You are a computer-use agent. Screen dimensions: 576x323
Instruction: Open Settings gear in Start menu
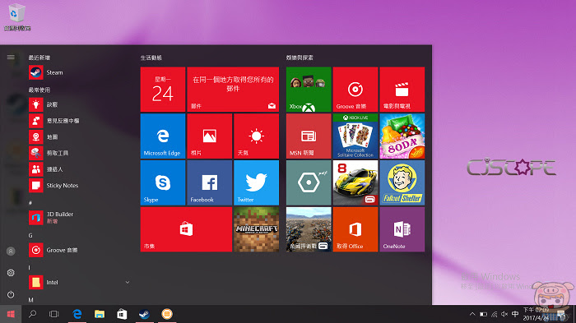tap(11, 273)
